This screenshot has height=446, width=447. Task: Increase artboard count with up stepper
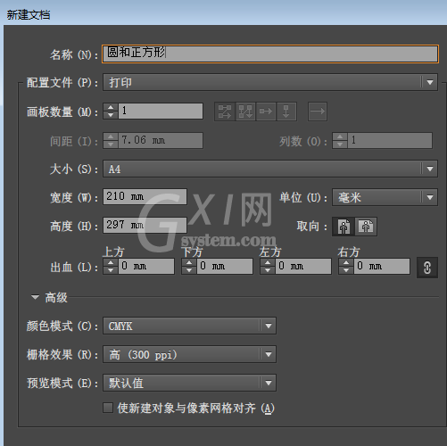click(x=111, y=107)
